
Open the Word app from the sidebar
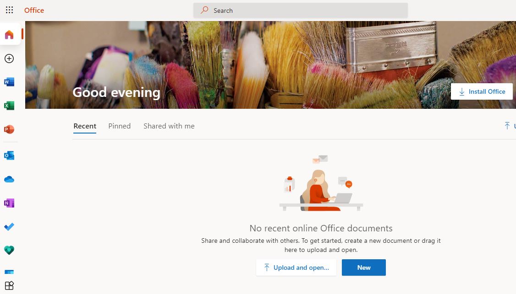coord(9,81)
